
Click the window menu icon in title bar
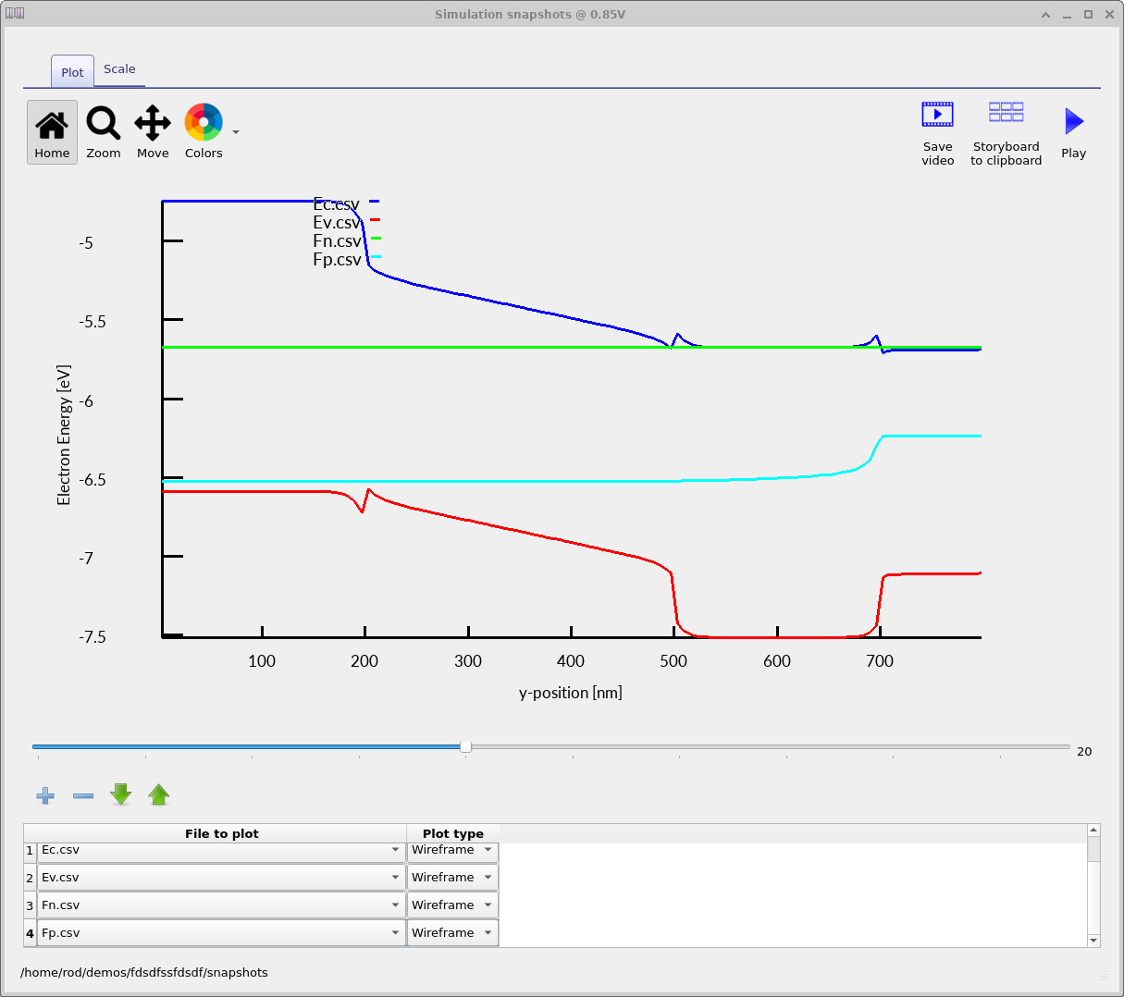pos(15,14)
